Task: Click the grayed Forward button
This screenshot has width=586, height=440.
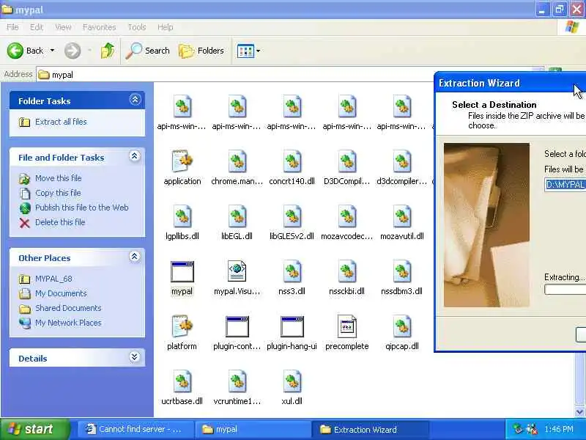Action: (x=73, y=51)
